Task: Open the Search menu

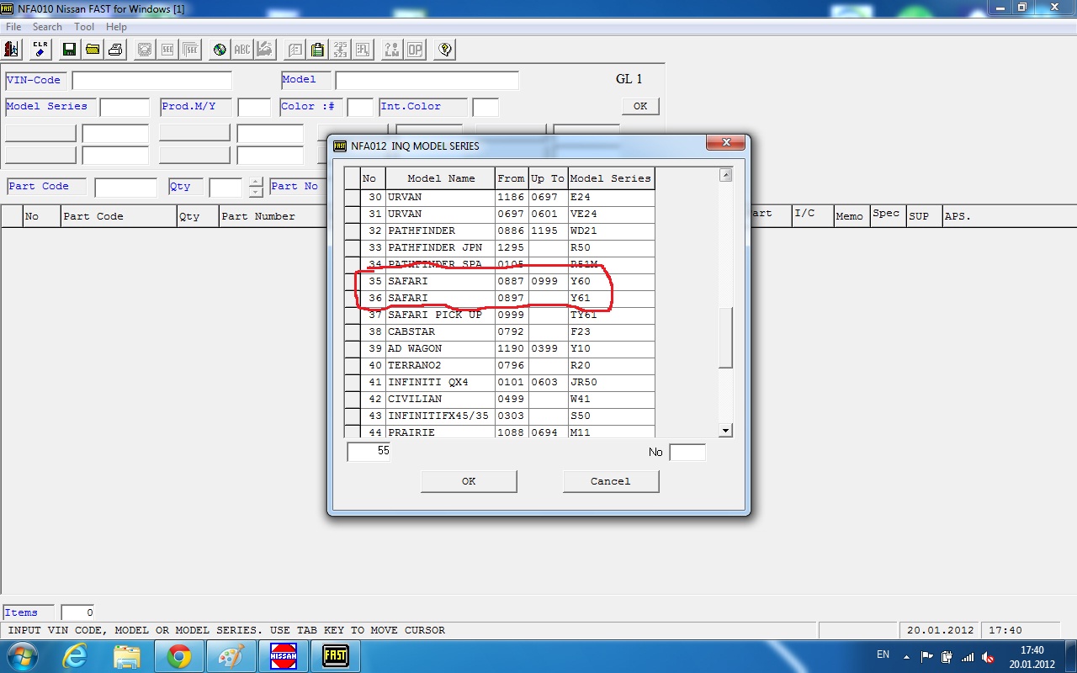Action: (x=47, y=27)
